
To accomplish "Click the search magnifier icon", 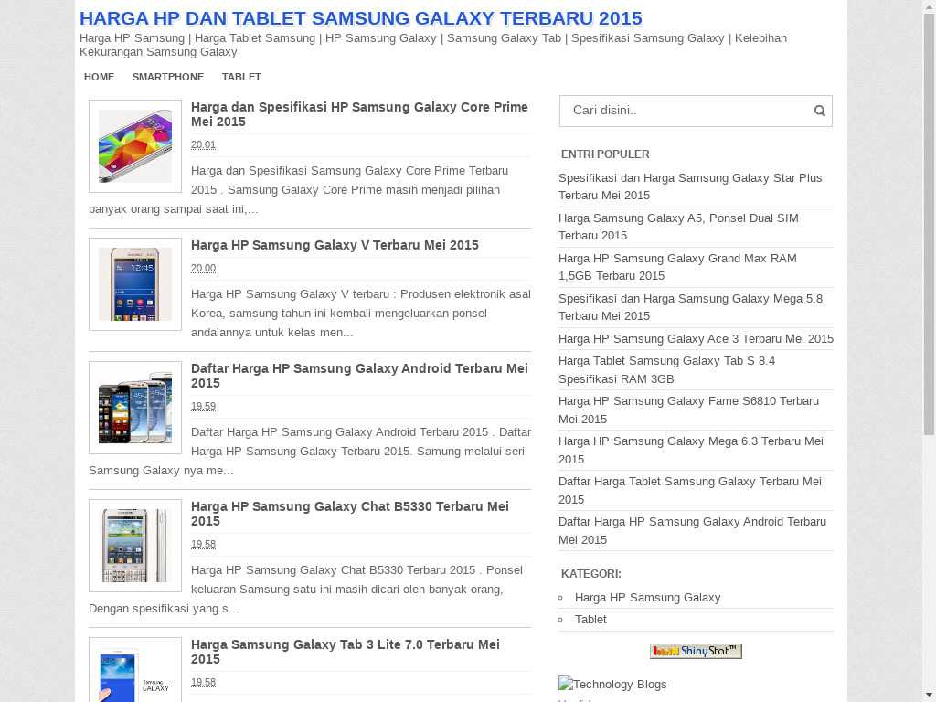I will point(820,111).
